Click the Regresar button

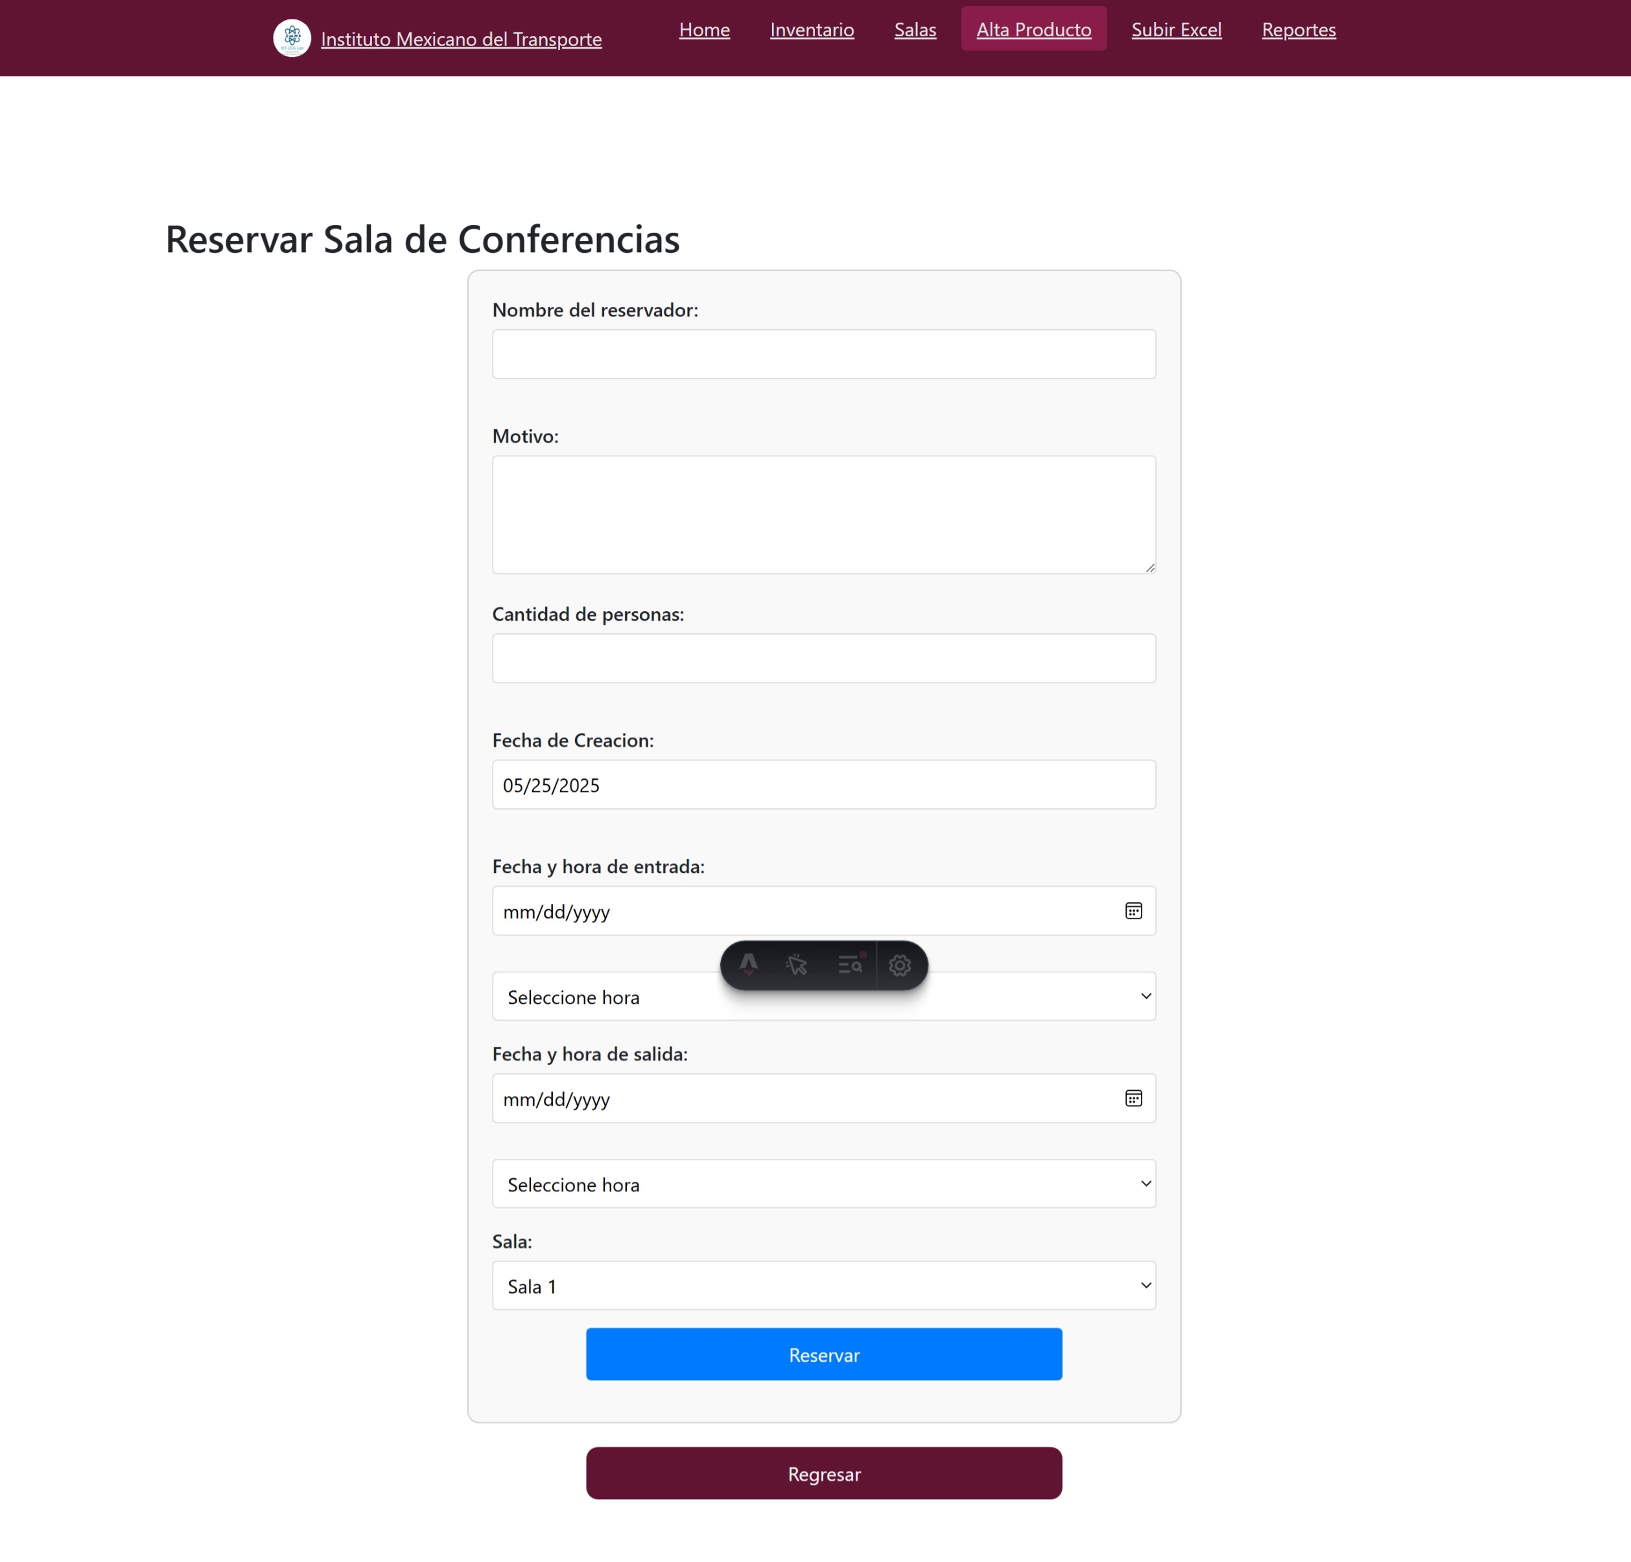point(824,1473)
